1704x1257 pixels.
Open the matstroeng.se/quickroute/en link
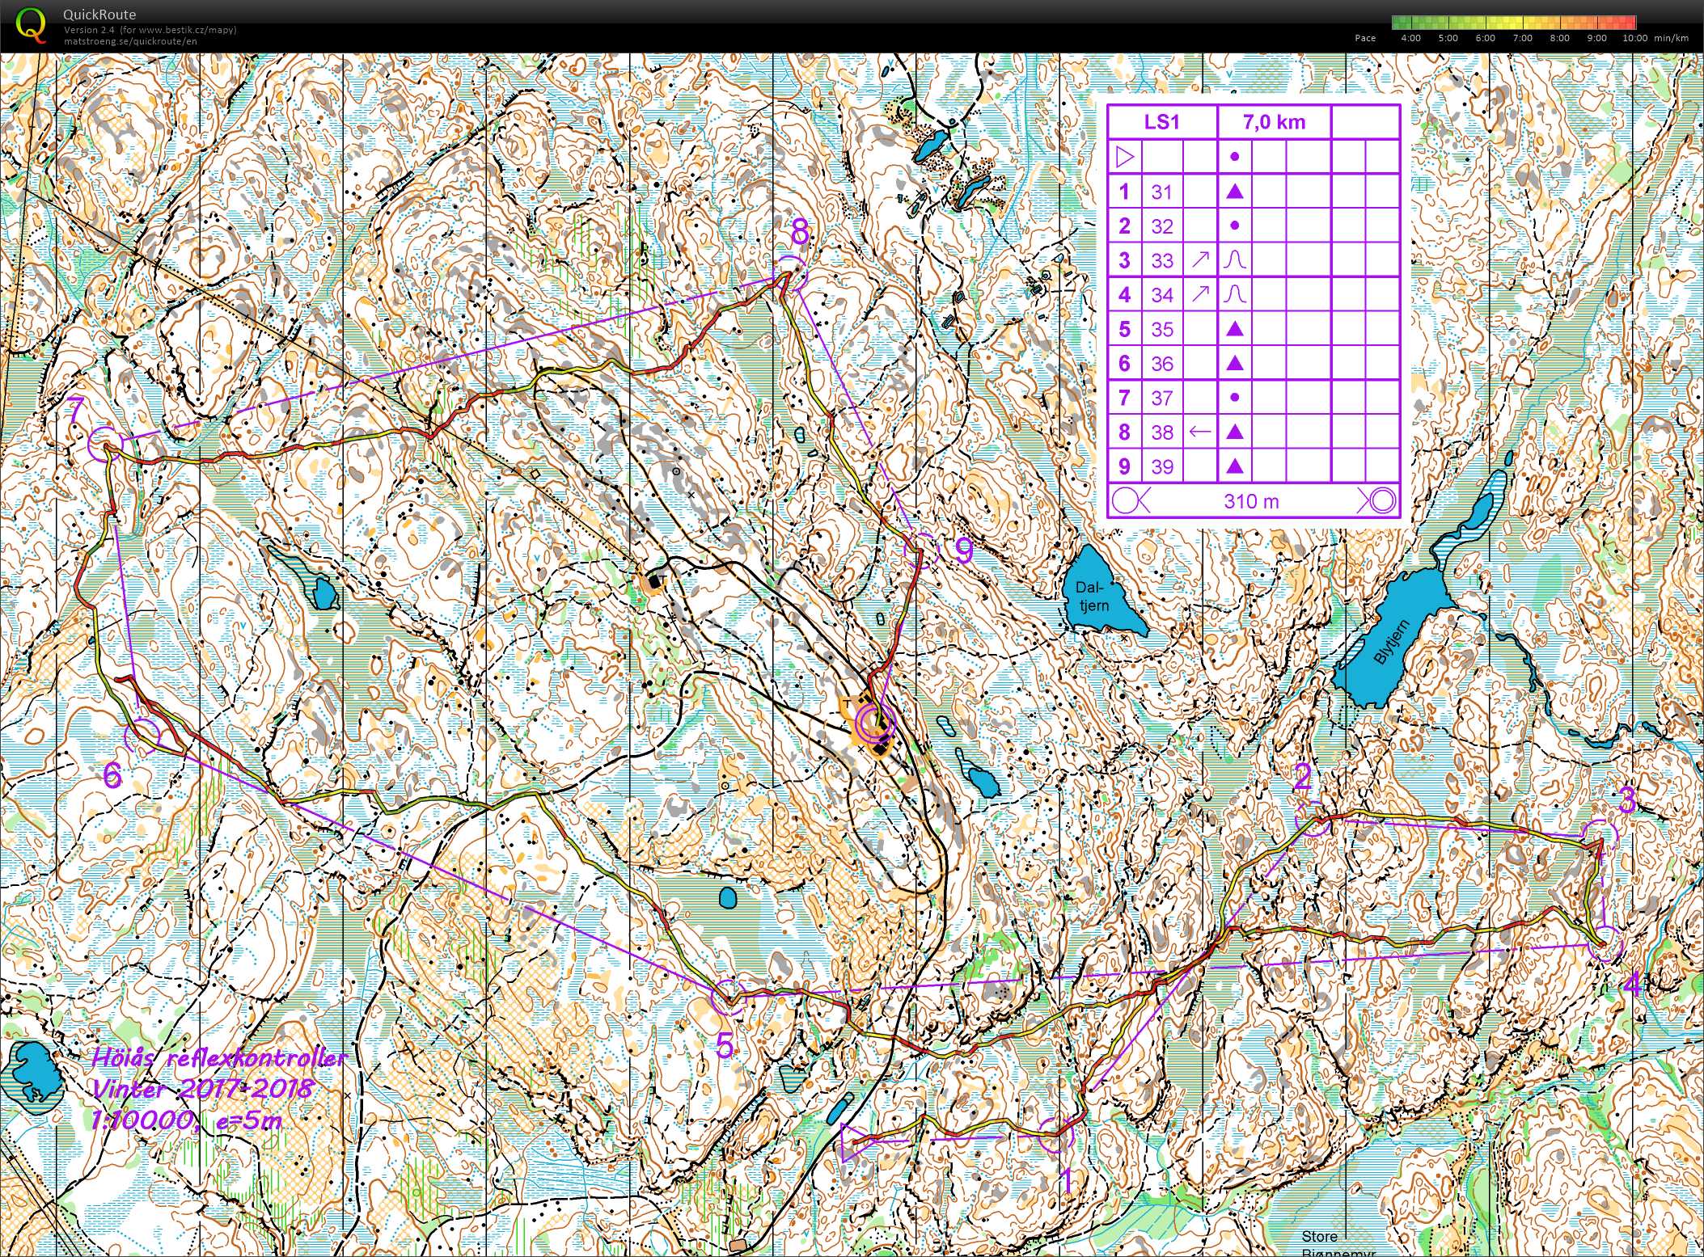click(x=130, y=40)
